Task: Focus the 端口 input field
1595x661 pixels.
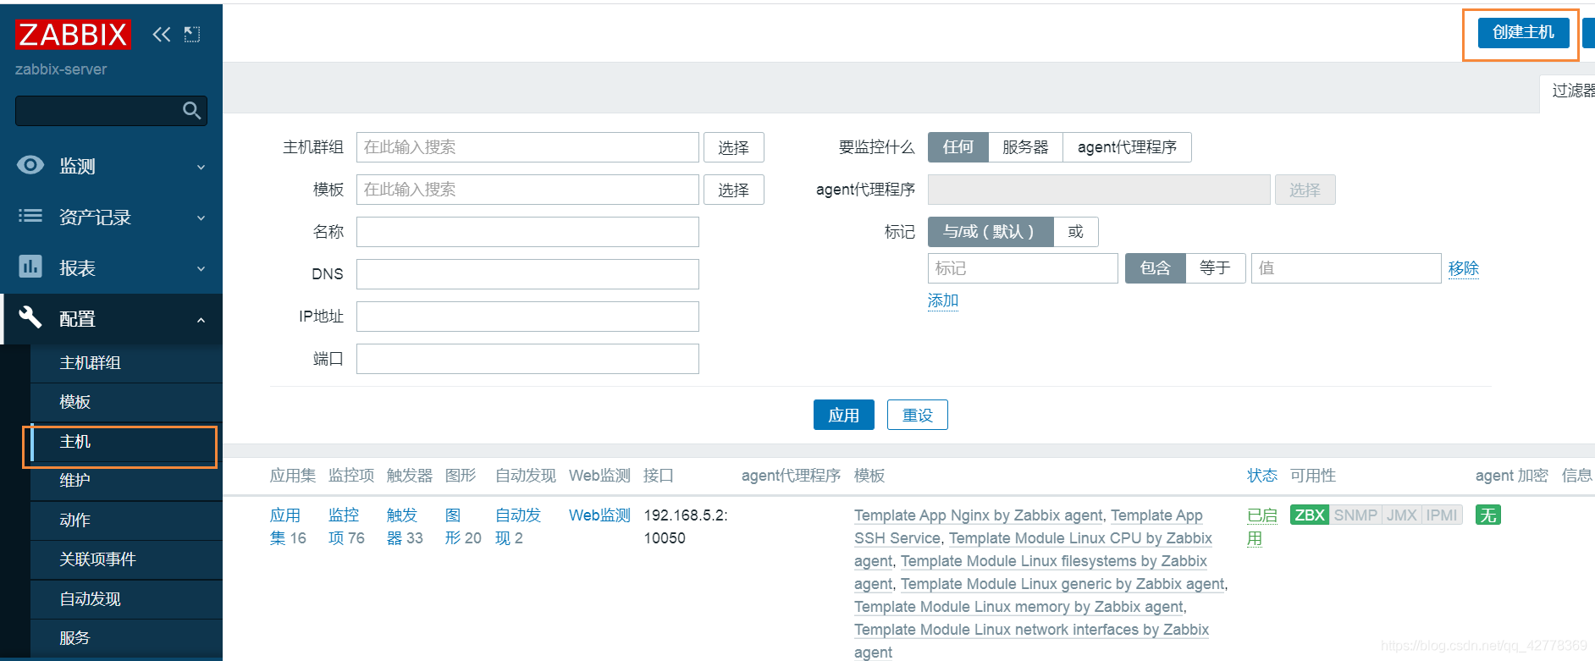Action: pos(527,359)
